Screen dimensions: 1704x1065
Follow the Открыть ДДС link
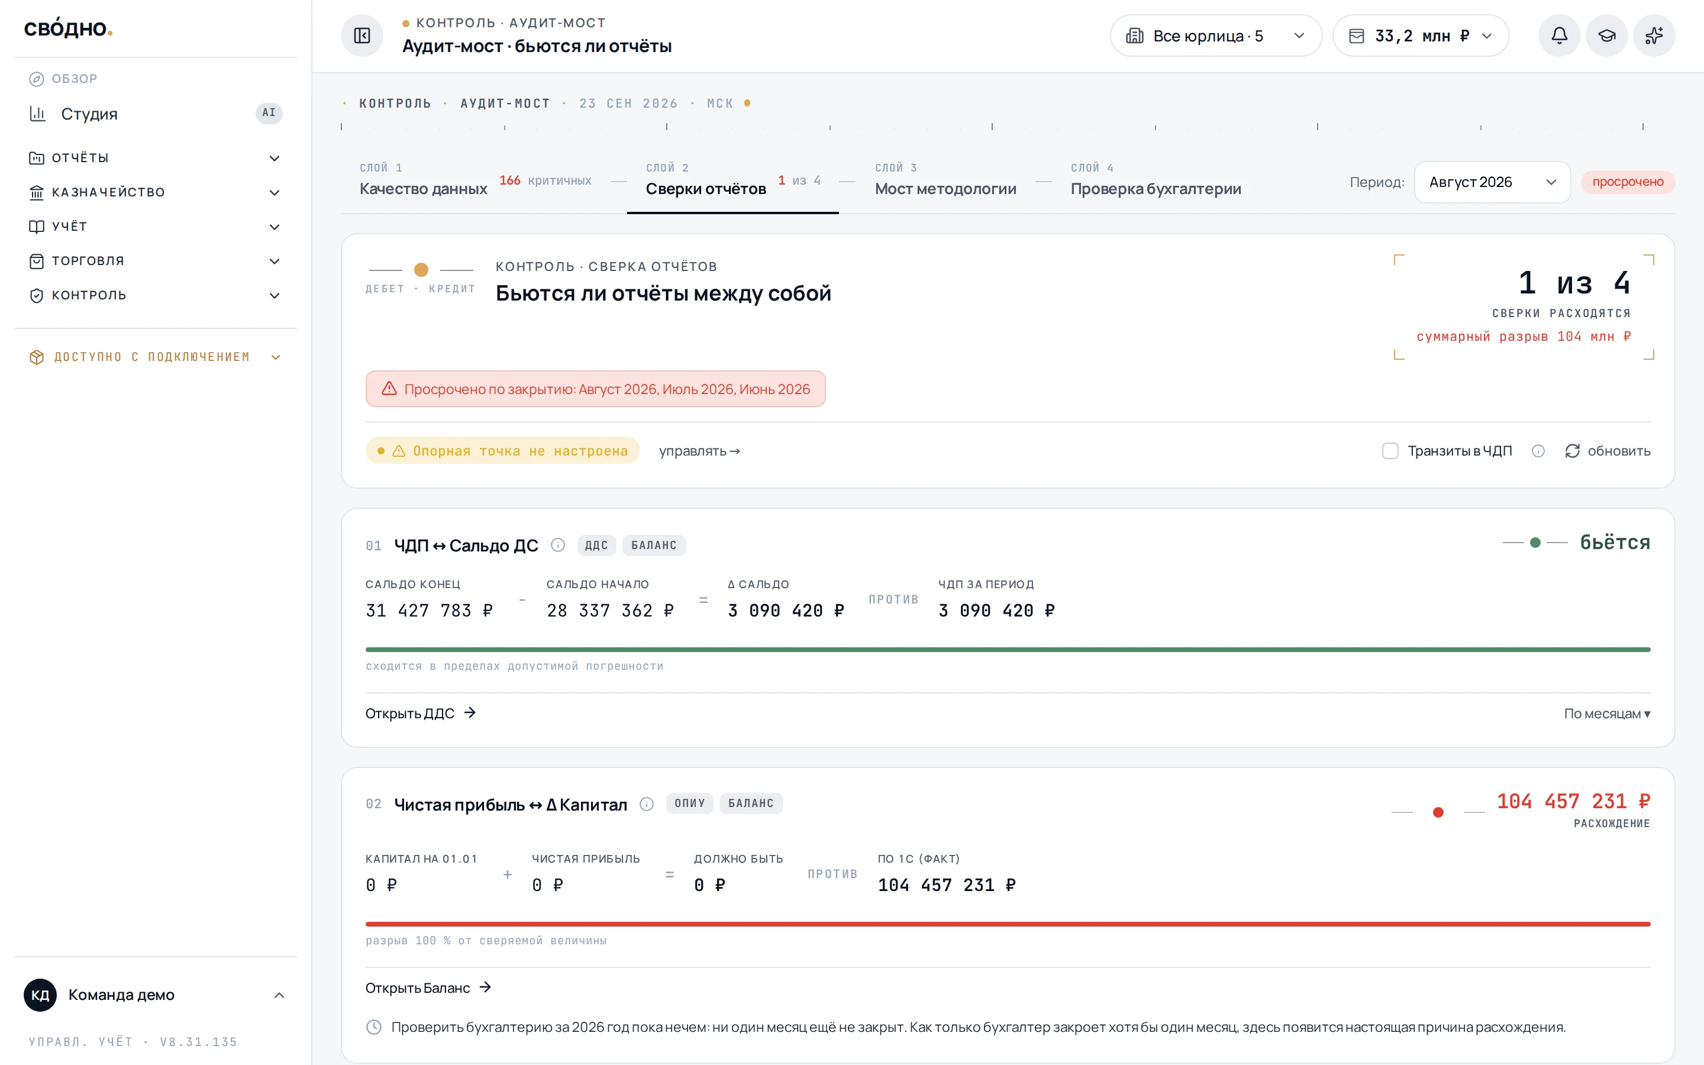click(420, 714)
